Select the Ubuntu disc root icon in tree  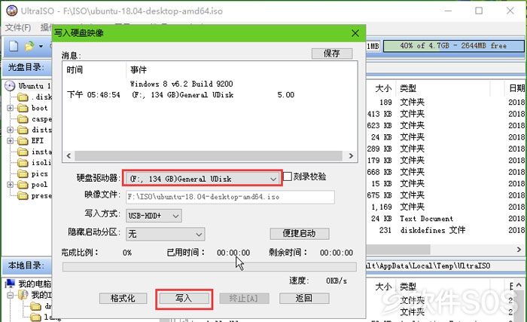click(10, 86)
